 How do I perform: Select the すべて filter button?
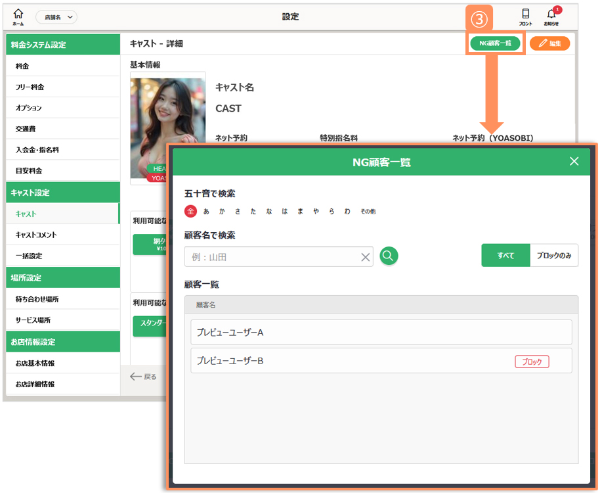point(505,256)
